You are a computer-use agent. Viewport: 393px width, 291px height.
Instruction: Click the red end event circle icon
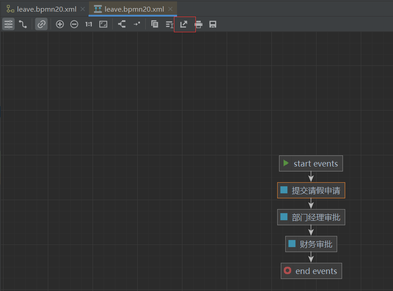pos(287,270)
